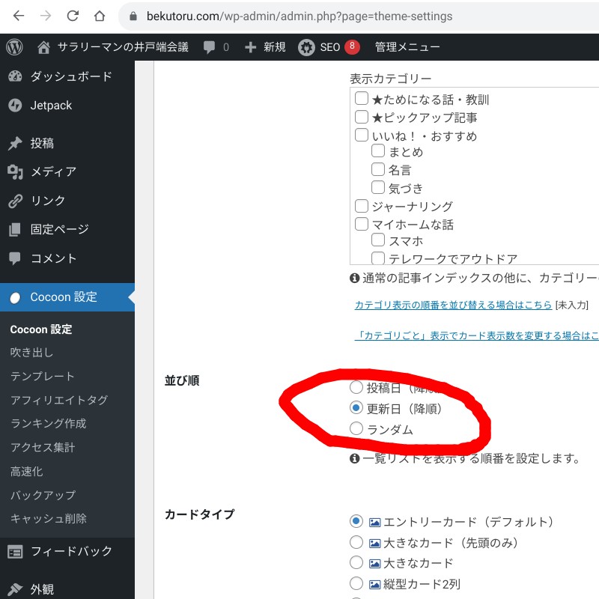Open テンプレート submenu item
This screenshot has width=599, height=599.
tap(43, 377)
